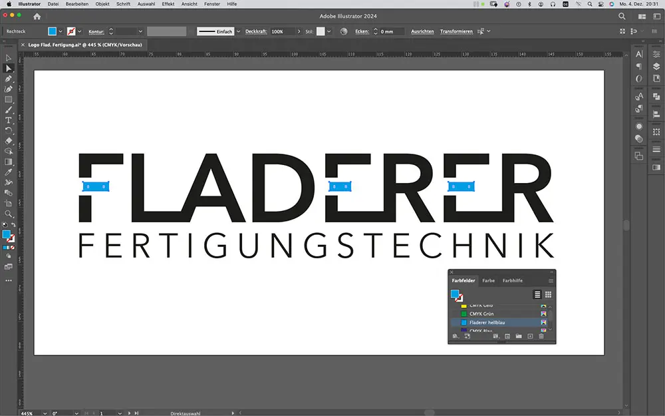Click the Ecken 0 mm input field
Screen dimensions: 665x416
coord(392,31)
